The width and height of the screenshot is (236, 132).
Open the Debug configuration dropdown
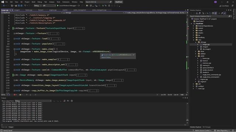[38, 6]
